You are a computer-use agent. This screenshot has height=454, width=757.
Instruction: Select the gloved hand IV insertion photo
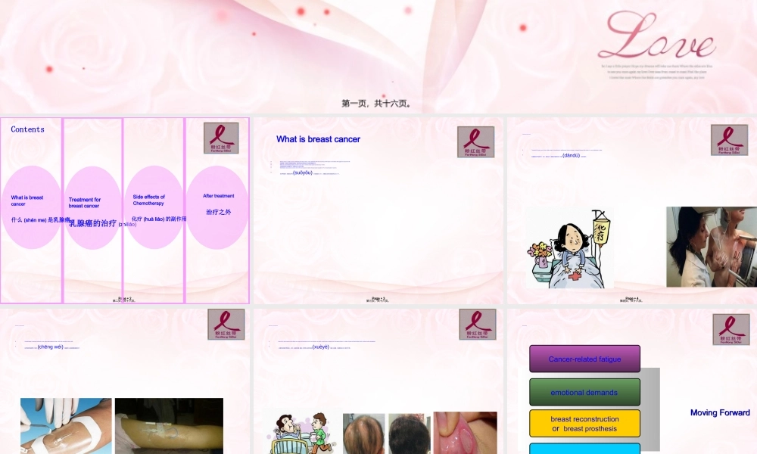coord(66,426)
